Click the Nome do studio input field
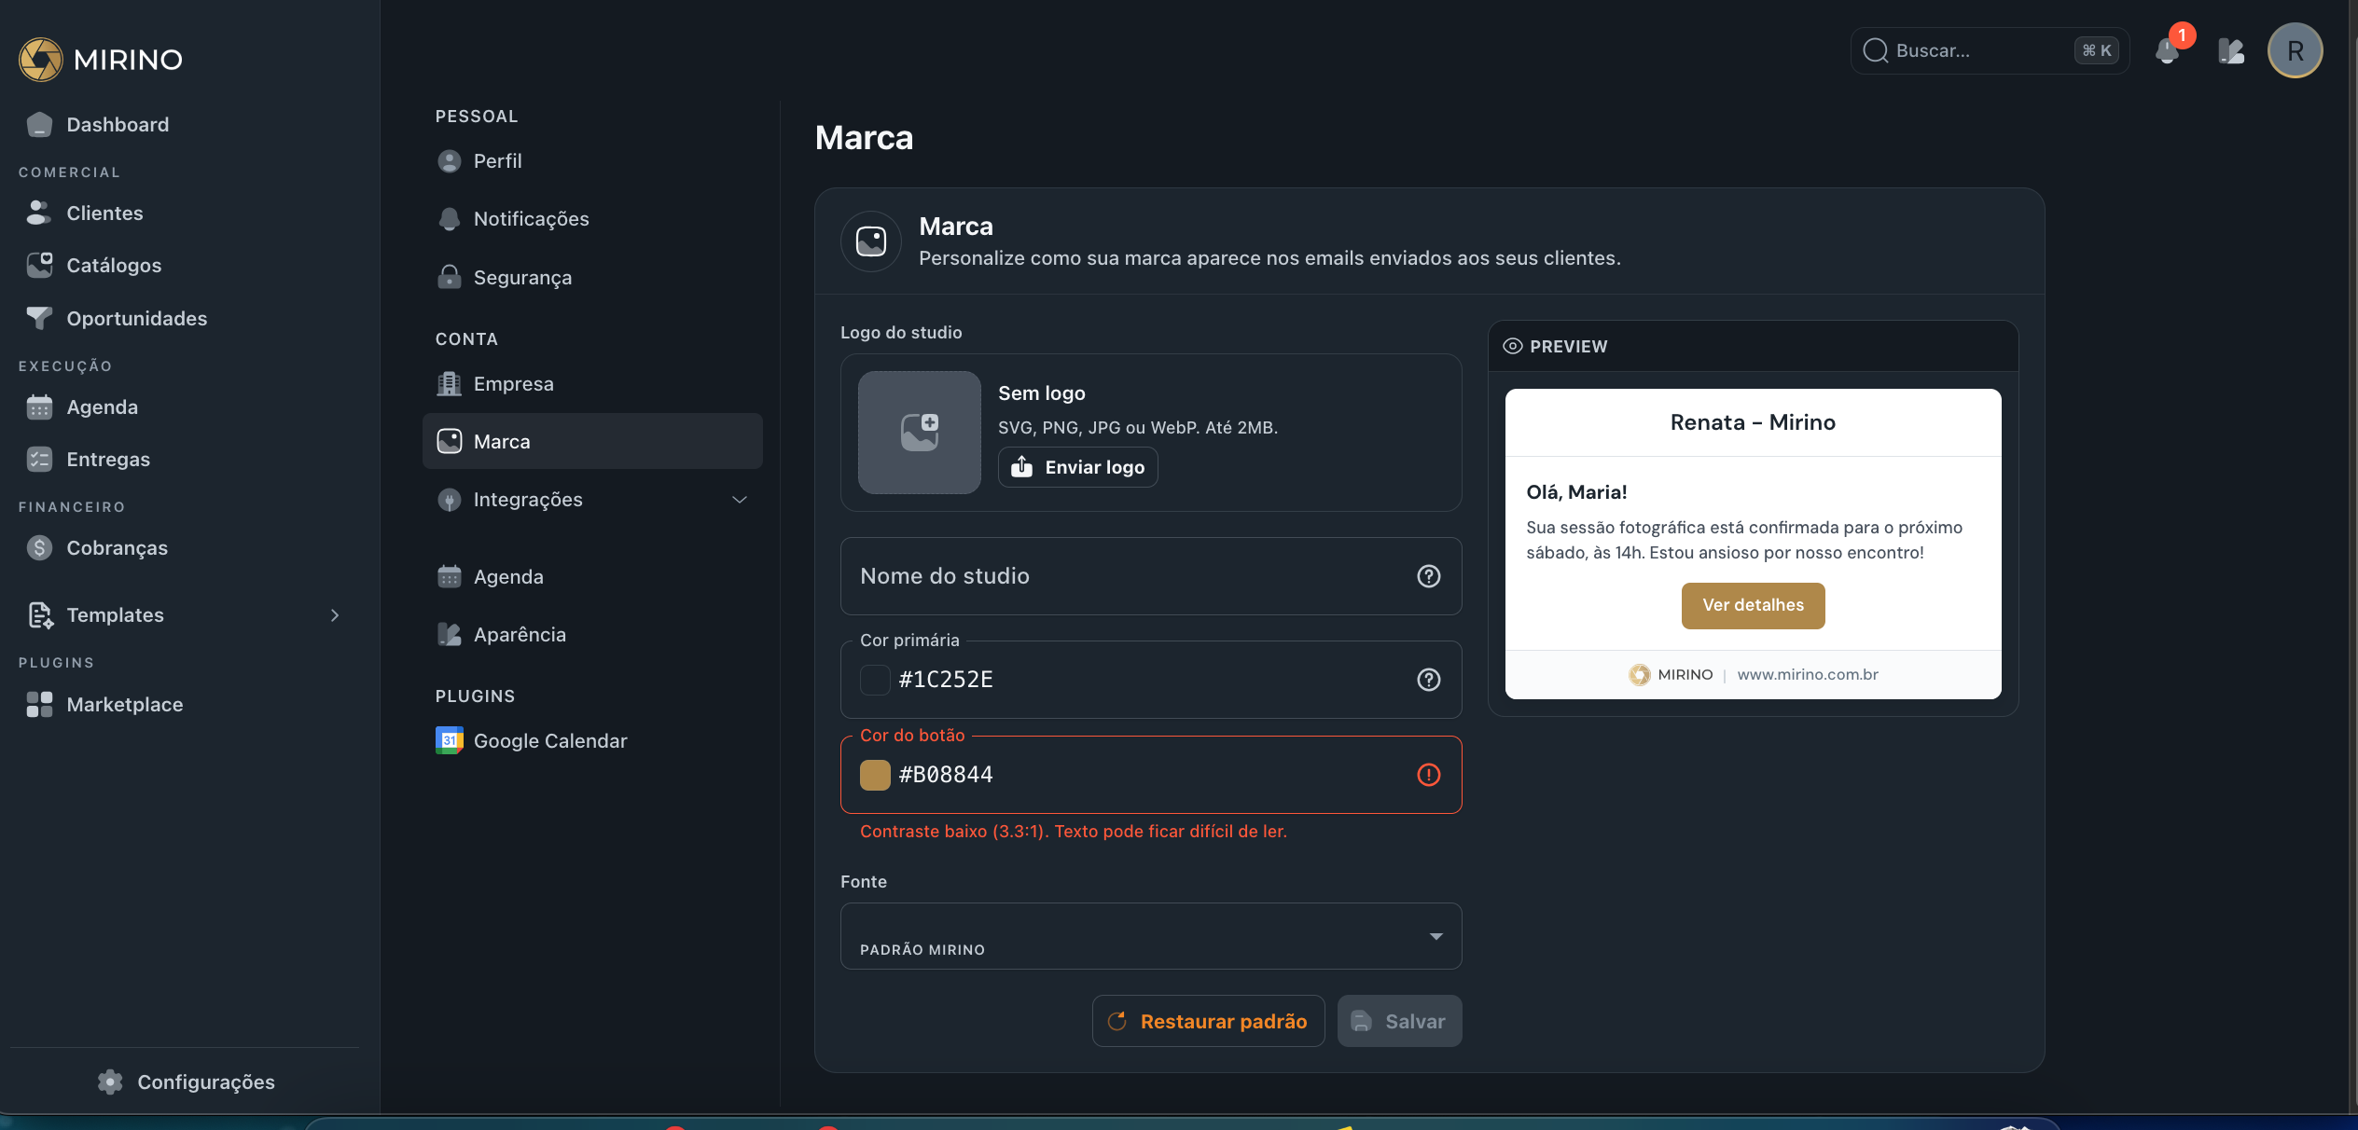The height and width of the screenshot is (1130, 2358). pyautogui.click(x=1151, y=576)
